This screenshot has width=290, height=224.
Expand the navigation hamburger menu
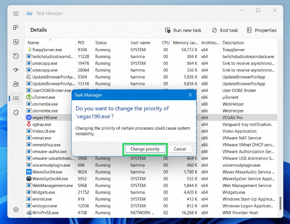click(16, 13)
